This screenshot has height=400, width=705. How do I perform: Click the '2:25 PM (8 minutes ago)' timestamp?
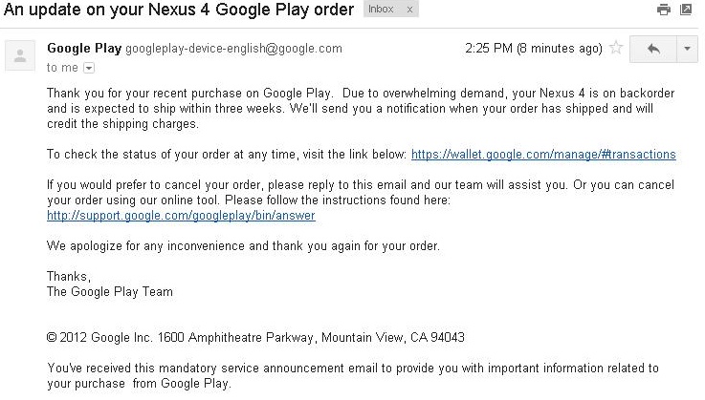[534, 48]
